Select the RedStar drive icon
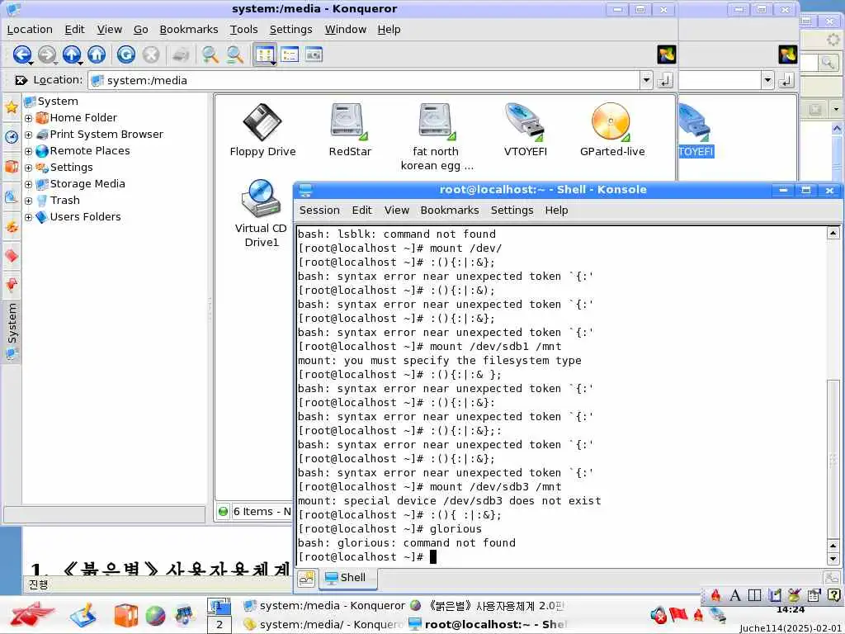The width and height of the screenshot is (845, 634). click(350, 130)
